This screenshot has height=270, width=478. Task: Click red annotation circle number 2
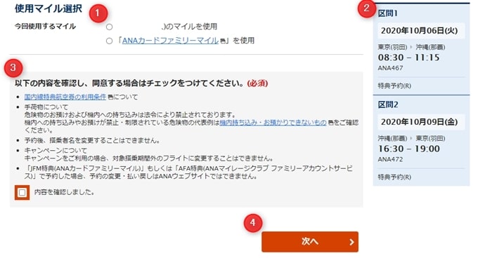tap(367, 8)
